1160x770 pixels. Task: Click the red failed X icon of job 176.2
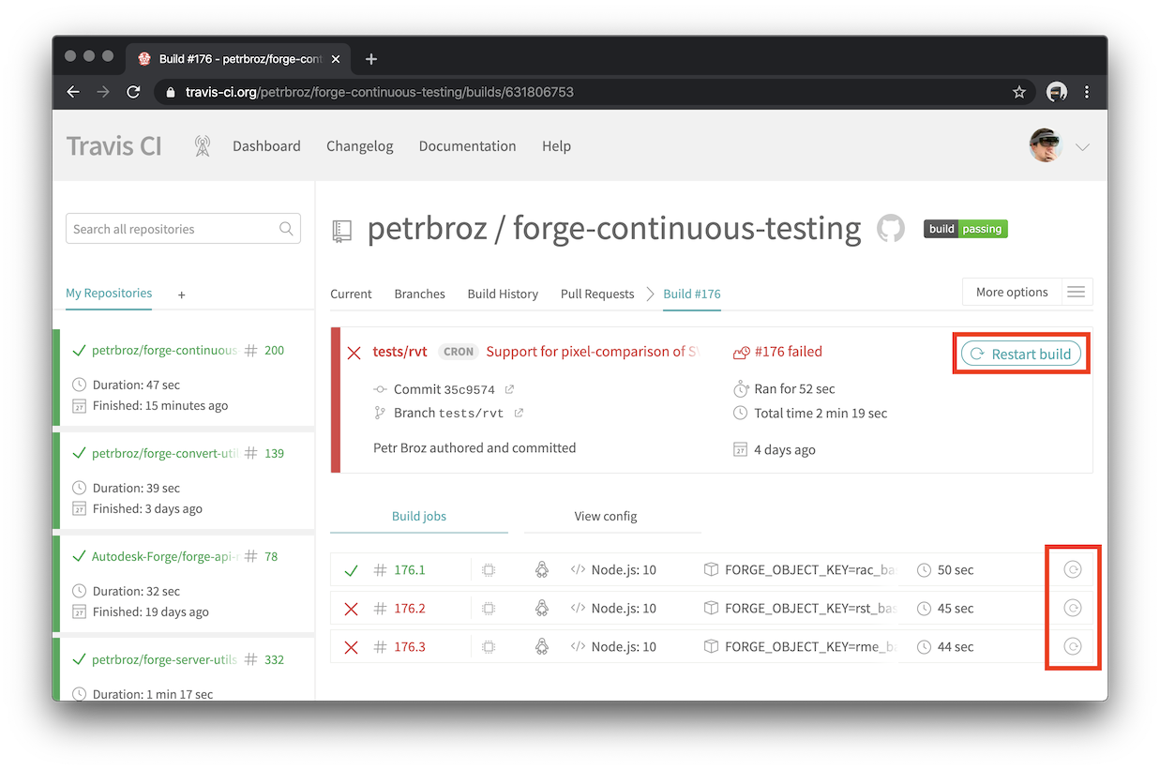click(x=352, y=609)
